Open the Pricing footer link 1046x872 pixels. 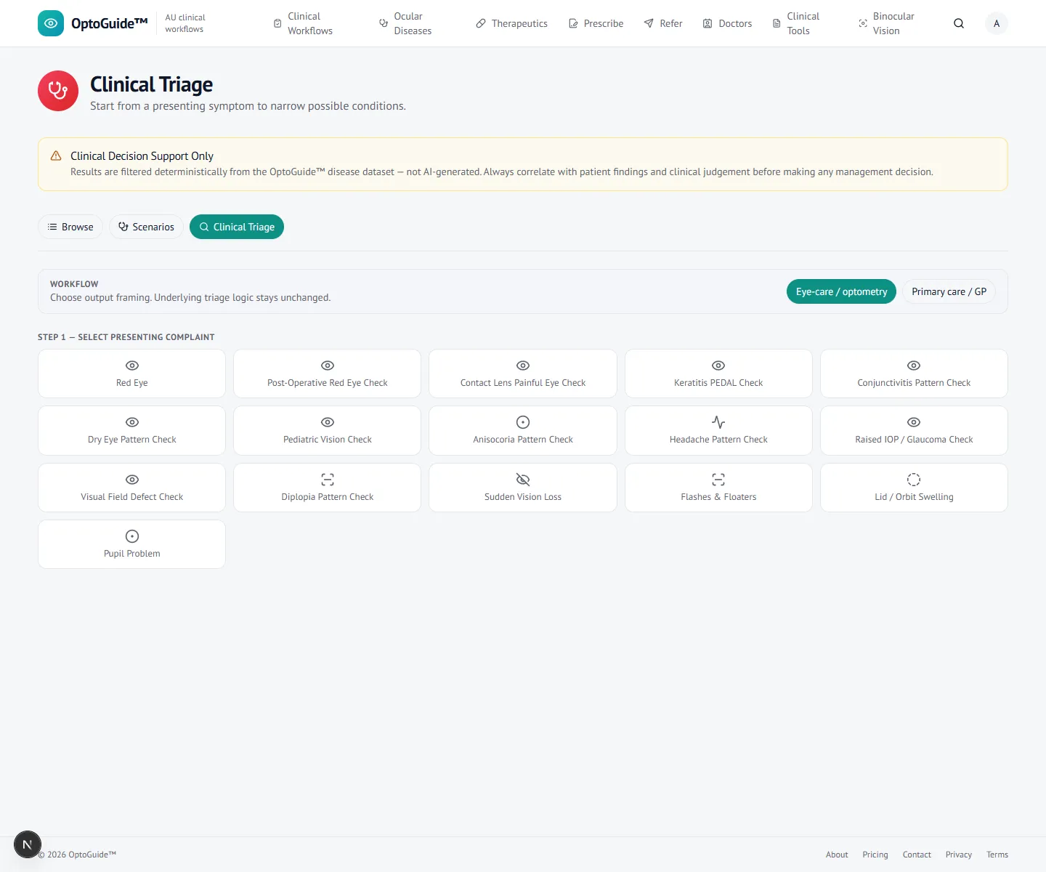[x=875, y=855]
